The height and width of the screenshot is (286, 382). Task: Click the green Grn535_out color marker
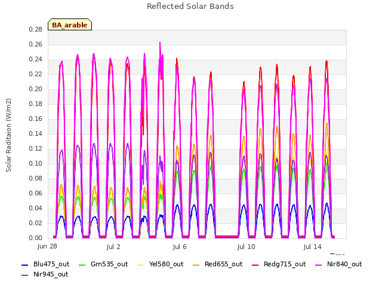pos(82,265)
